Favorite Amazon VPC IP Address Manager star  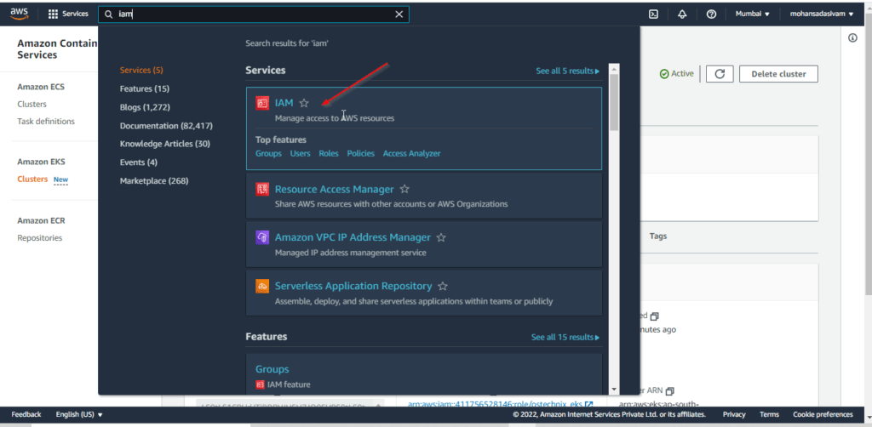[441, 237]
